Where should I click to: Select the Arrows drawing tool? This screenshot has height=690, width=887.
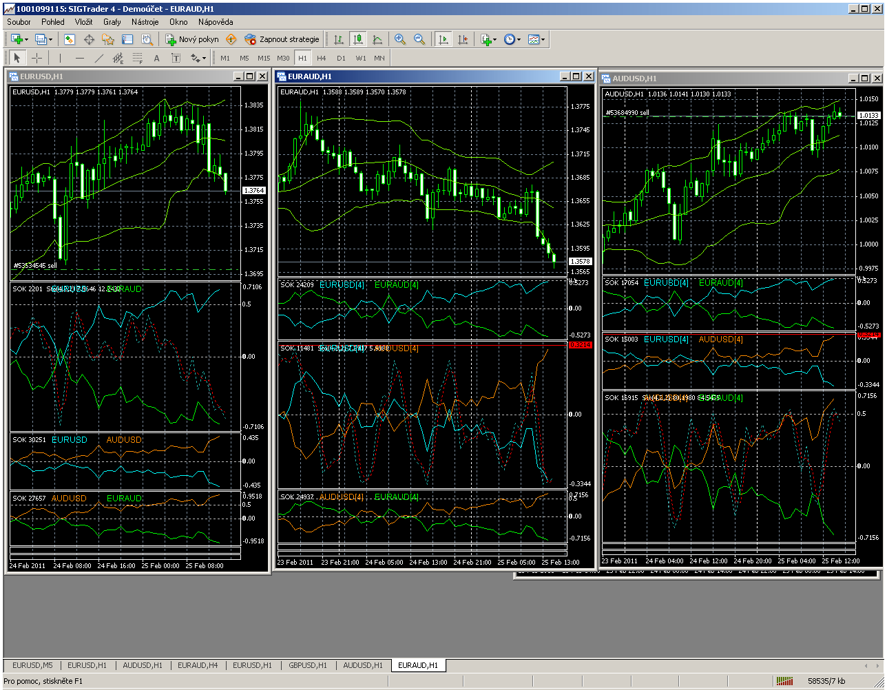point(195,58)
